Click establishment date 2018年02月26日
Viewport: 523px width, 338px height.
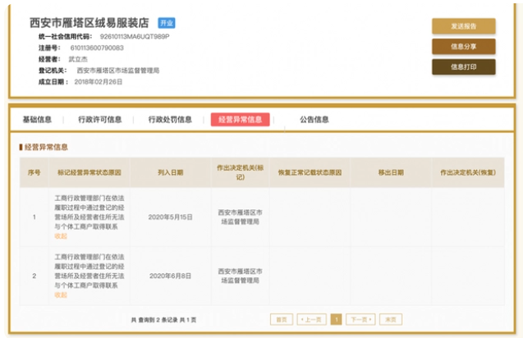[x=99, y=82]
